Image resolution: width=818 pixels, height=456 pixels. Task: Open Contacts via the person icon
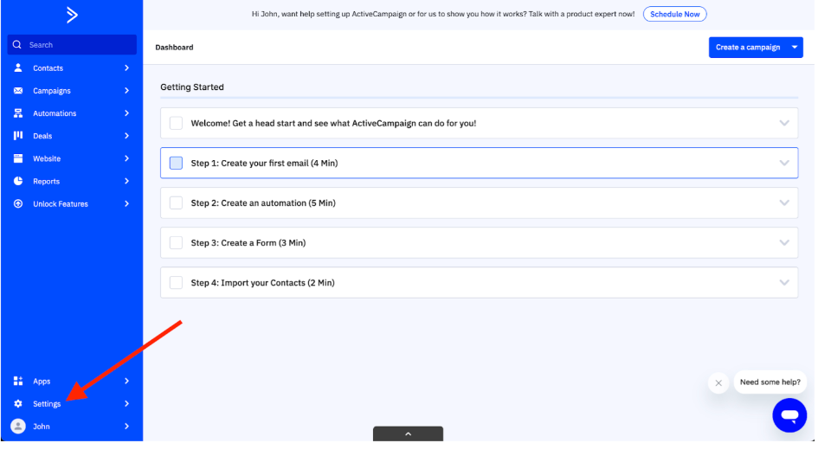[x=18, y=68]
